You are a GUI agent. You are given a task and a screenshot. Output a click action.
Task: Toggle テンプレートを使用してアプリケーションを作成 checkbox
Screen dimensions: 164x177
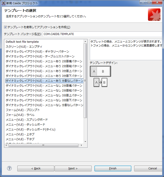[5, 27]
